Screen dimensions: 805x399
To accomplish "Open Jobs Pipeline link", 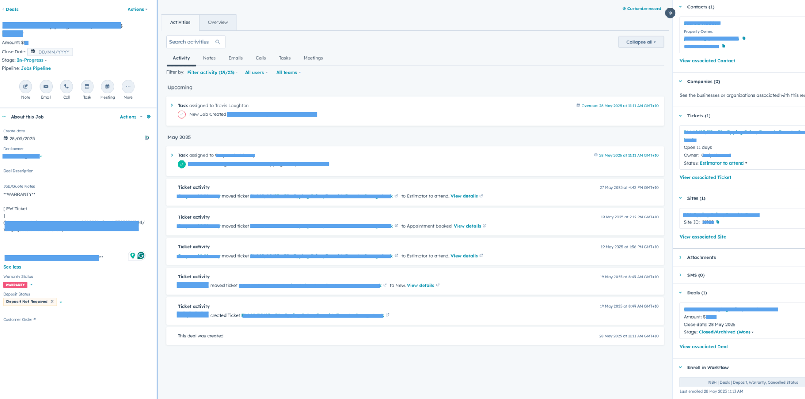I will point(36,68).
